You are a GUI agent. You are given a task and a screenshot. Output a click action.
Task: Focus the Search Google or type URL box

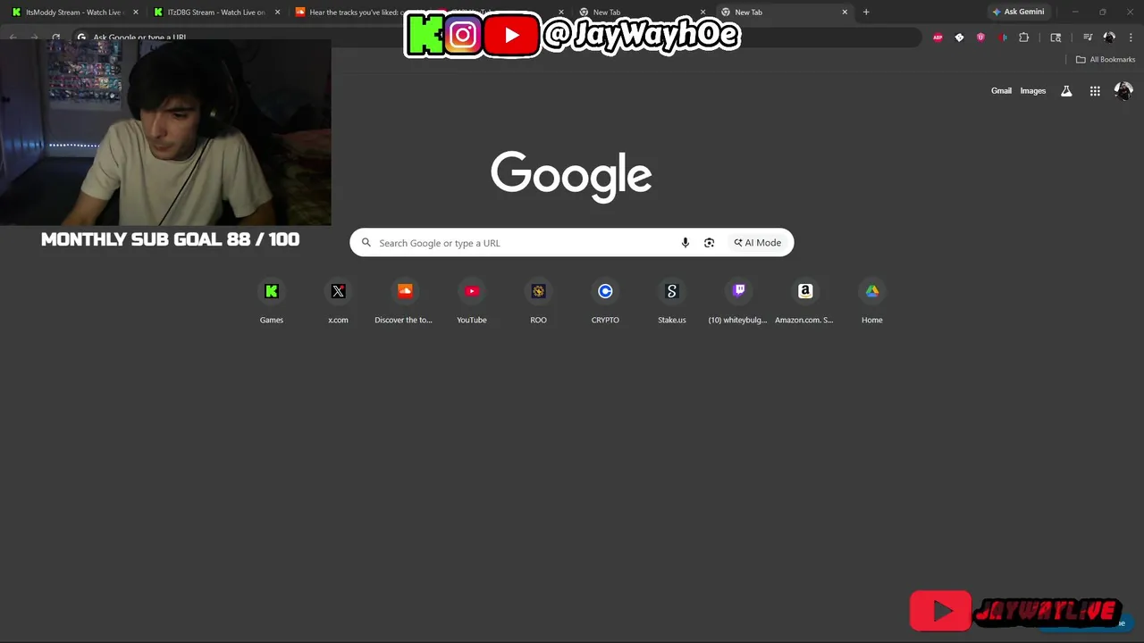(572, 243)
